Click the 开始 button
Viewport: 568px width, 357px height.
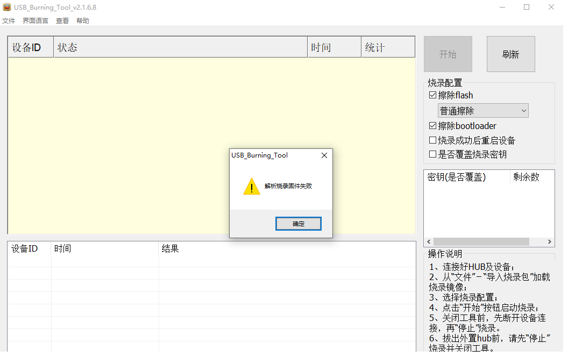(x=448, y=54)
